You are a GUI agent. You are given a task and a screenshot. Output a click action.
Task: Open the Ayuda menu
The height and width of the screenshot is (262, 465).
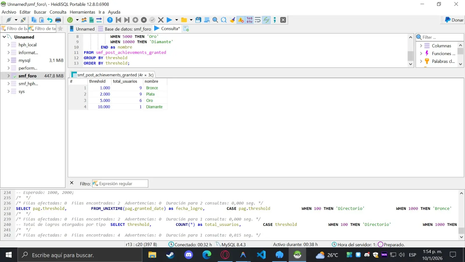pos(114,12)
